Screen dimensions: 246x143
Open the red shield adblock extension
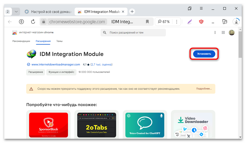(x=201, y=22)
